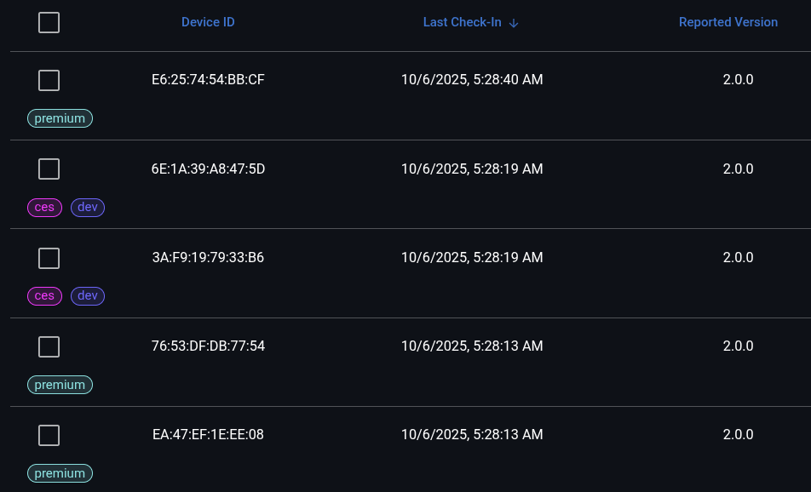Open device ID 76:53:DF:DB:77:54
This screenshot has height=492, width=811.
208,346
